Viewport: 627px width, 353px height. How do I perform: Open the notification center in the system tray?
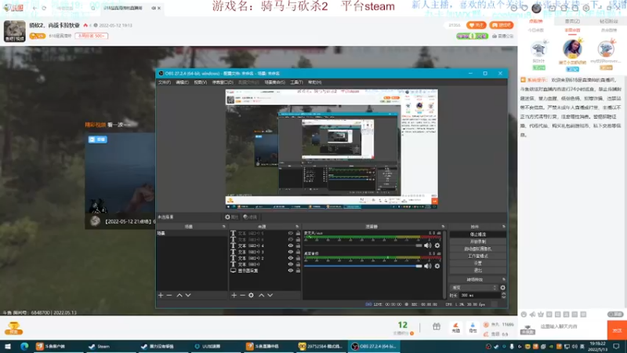[x=616, y=346]
